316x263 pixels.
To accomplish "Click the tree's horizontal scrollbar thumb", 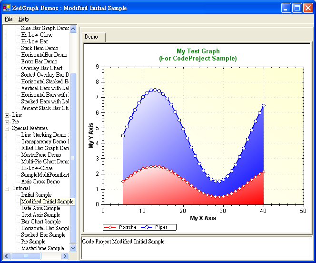I will point(26,256).
